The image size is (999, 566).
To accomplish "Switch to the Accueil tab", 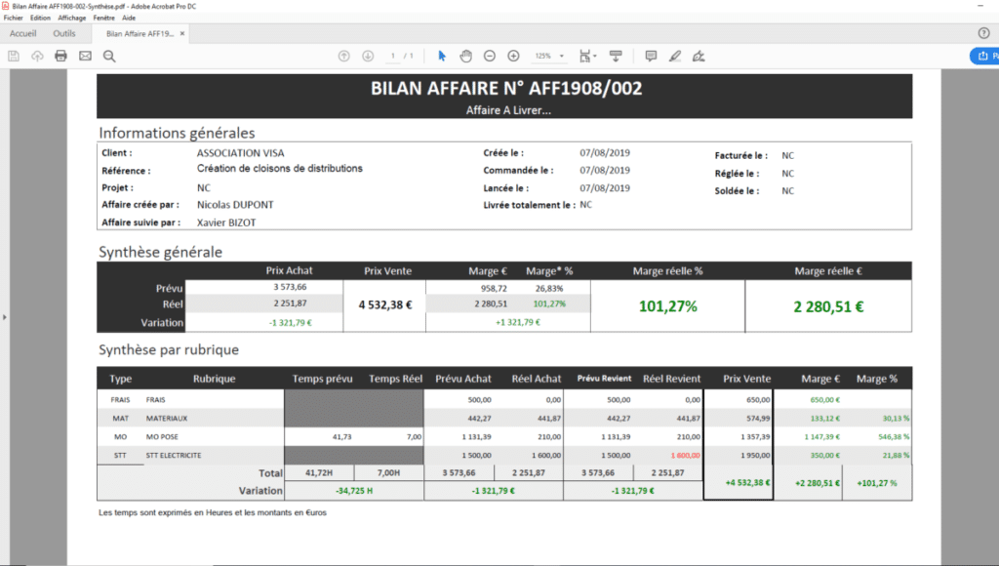I will pyautogui.click(x=23, y=33).
